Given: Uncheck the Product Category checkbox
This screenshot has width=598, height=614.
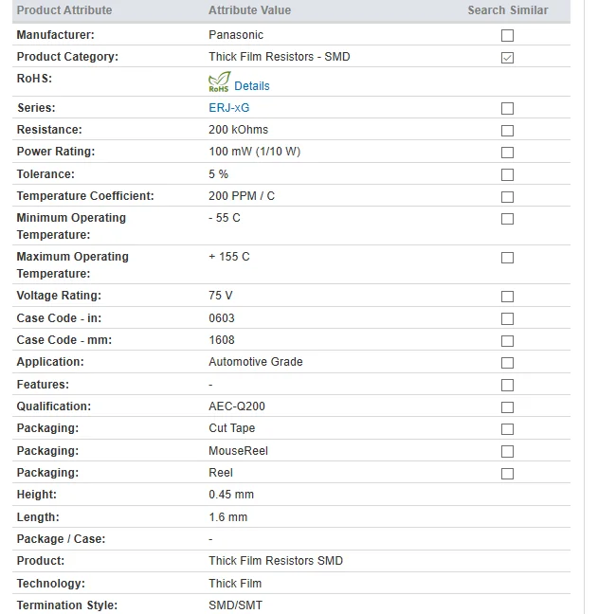Looking at the screenshot, I should 507,58.
